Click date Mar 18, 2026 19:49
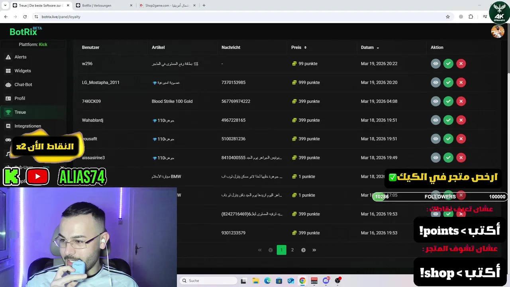This screenshot has height=287, width=510. tap(379, 158)
